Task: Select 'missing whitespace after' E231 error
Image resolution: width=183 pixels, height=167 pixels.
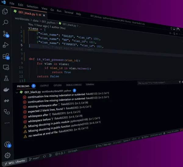Action: [56, 105]
